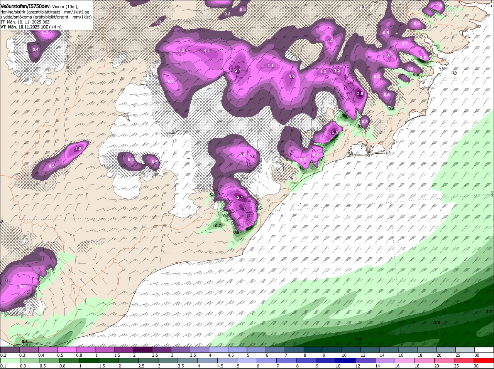The height and width of the screenshot is (369, 494).
Task: Click the 1.2 precipitation value on the map
Action: [181, 50]
